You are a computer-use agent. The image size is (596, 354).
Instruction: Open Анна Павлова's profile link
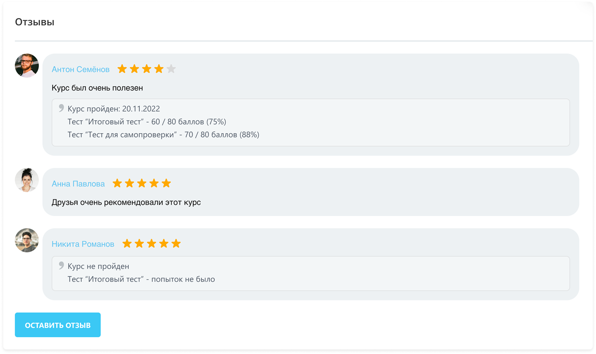coord(78,184)
